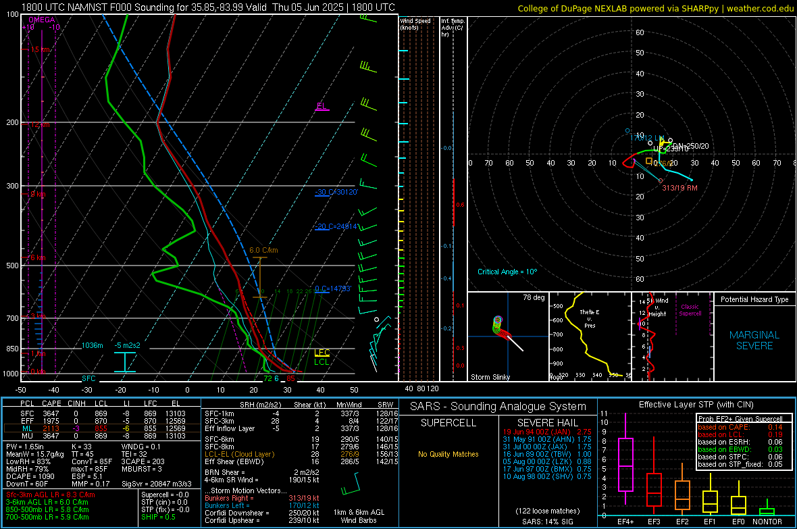Image resolution: width=797 pixels, height=529 pixels.
Task: Click the "Classic Supercell" label
Action: tap(690, 310)
